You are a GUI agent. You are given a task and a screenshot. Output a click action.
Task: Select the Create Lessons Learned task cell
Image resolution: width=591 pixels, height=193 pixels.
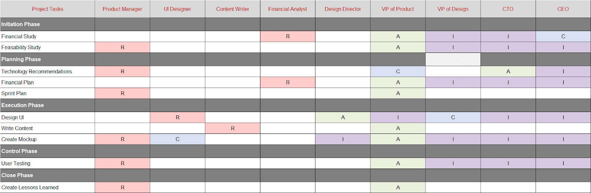pyautogui.click(x=48, y=187)
